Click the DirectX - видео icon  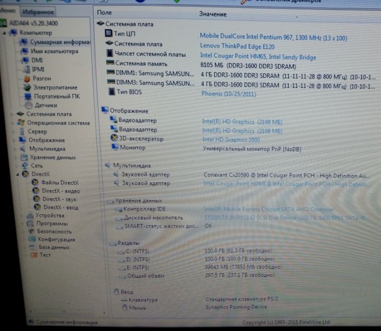tap(36, 191)
